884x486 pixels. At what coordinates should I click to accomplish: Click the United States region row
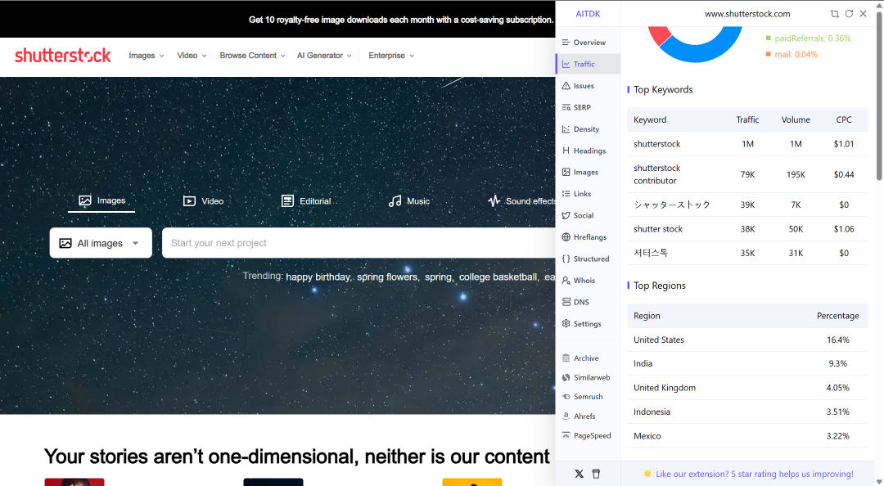[x=747, y=340]
